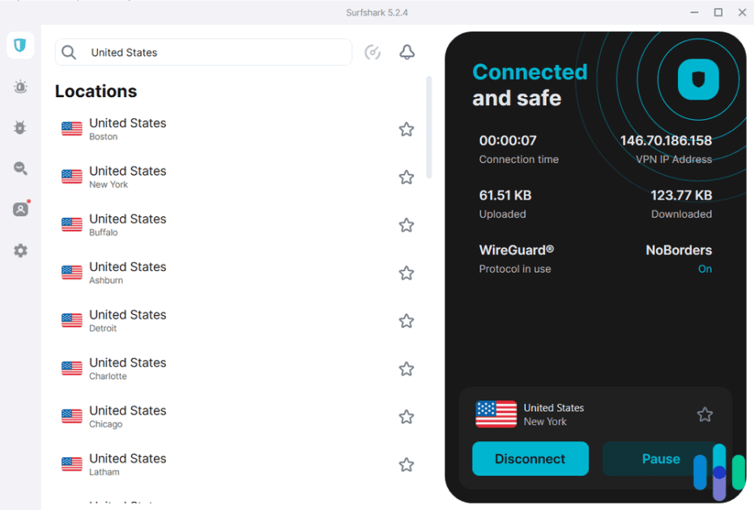This screenshot has width=754, height=510.
Task: Toggle the NoBorders On setting
Action: pos(705,268)
